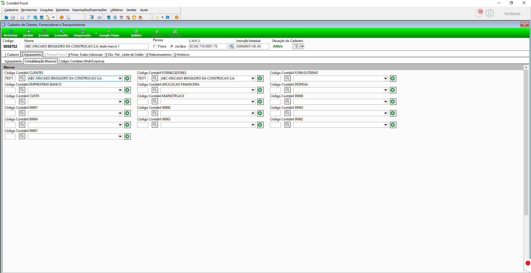The image size is (531, 273).
Task: Select the Jurídica radio button
Action: tap(172, 46)
